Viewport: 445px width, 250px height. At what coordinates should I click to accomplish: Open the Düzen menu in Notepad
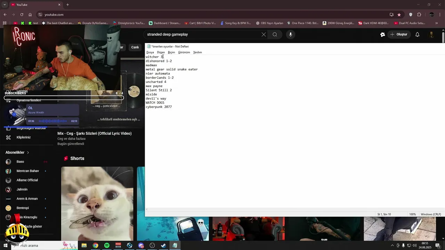(161, 52)
